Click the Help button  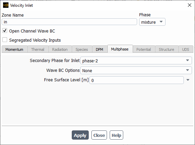(x=116, y=135)
